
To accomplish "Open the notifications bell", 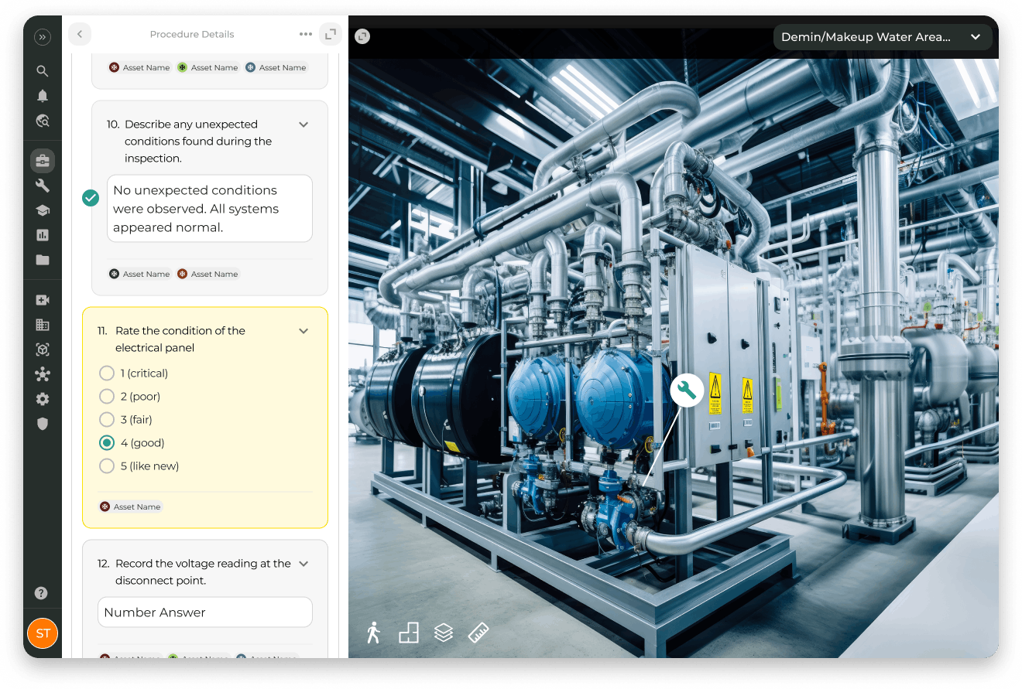I will click(x=43, y=96).
